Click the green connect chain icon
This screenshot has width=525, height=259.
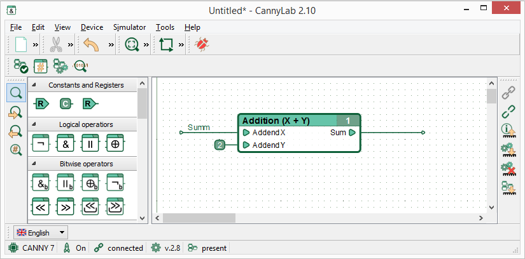[x=508, y=112]
